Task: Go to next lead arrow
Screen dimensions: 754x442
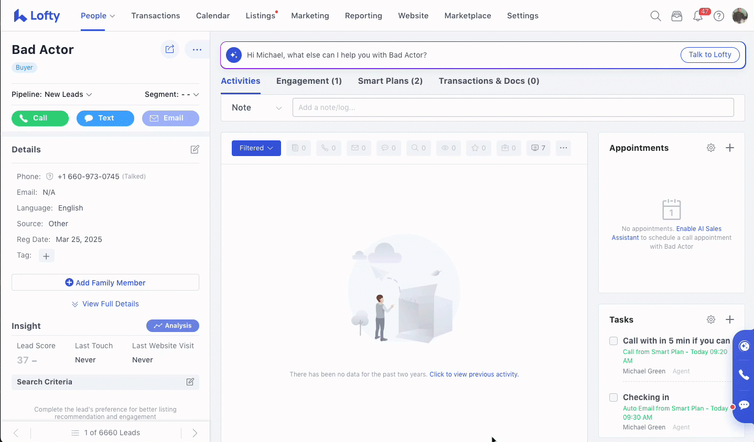Action: click(195, 433)
